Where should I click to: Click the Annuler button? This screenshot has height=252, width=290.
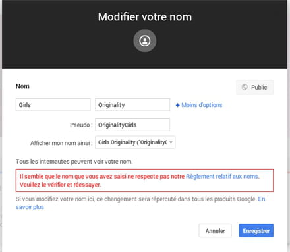coord(215,231)
